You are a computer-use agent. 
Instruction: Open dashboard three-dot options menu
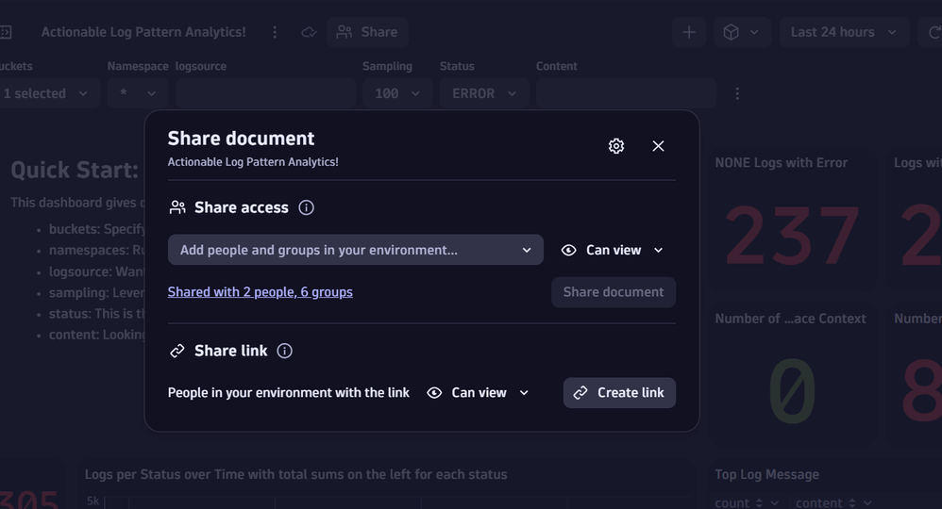275,32
